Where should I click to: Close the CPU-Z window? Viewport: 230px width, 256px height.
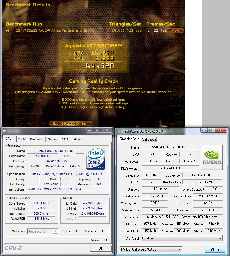pyautogui.click(x=107, y=130)
